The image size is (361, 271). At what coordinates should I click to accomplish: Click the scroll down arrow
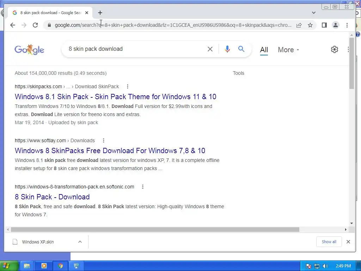351,223
